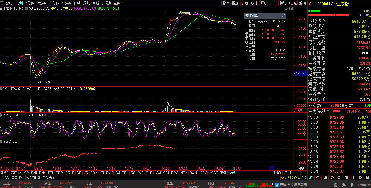Click the blue number 4 connection icon
371x188 pixels.
[277, 185]
